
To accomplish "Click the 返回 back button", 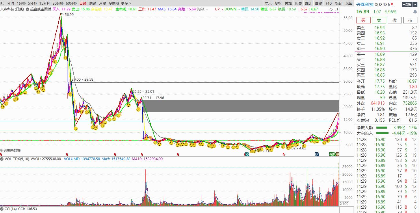I will (349, 3).
